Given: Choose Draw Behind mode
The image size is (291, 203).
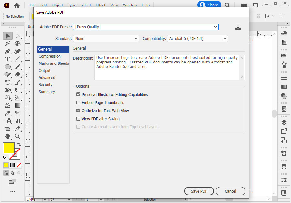Looking at the screenshot, I should click(12, 173).
